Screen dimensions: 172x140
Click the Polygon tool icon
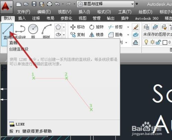pyautogui.click(x=58, y=27)
